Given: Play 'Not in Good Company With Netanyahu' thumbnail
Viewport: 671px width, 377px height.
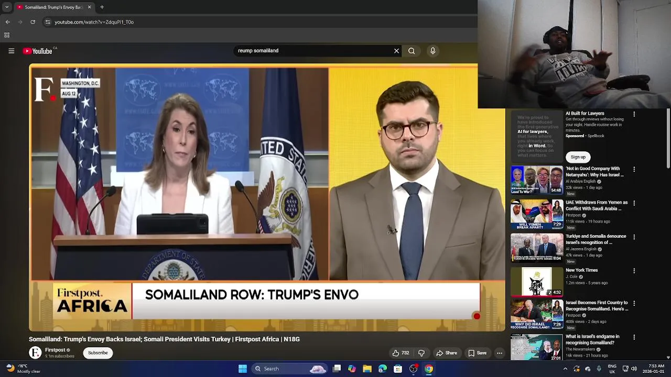Looking at the screenshot, I should pos(537,180).
